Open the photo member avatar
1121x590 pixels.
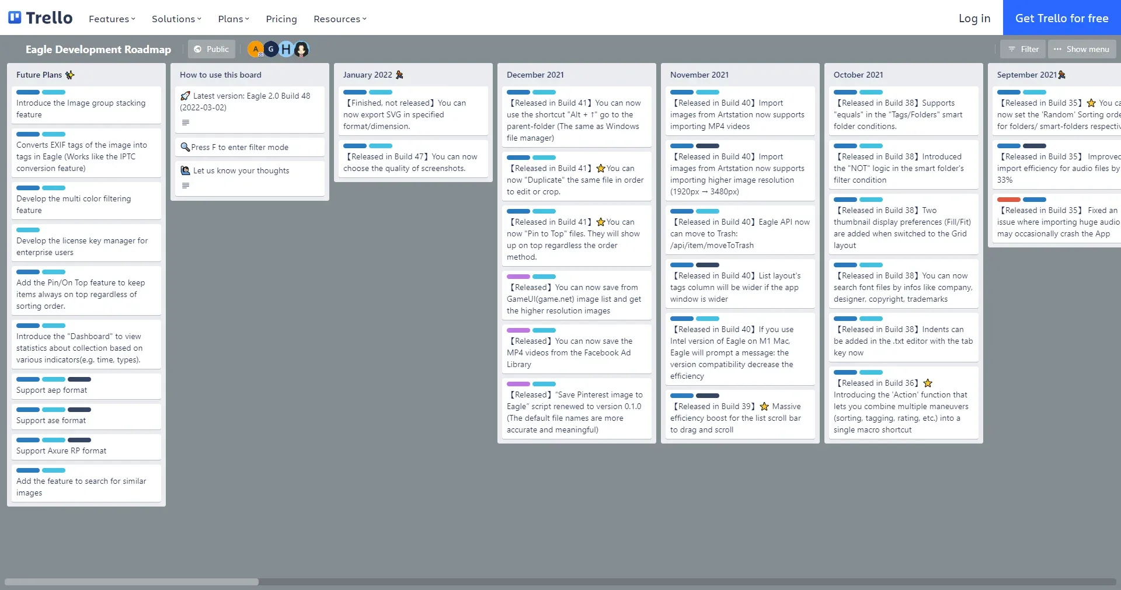click(x=301, y=49)
